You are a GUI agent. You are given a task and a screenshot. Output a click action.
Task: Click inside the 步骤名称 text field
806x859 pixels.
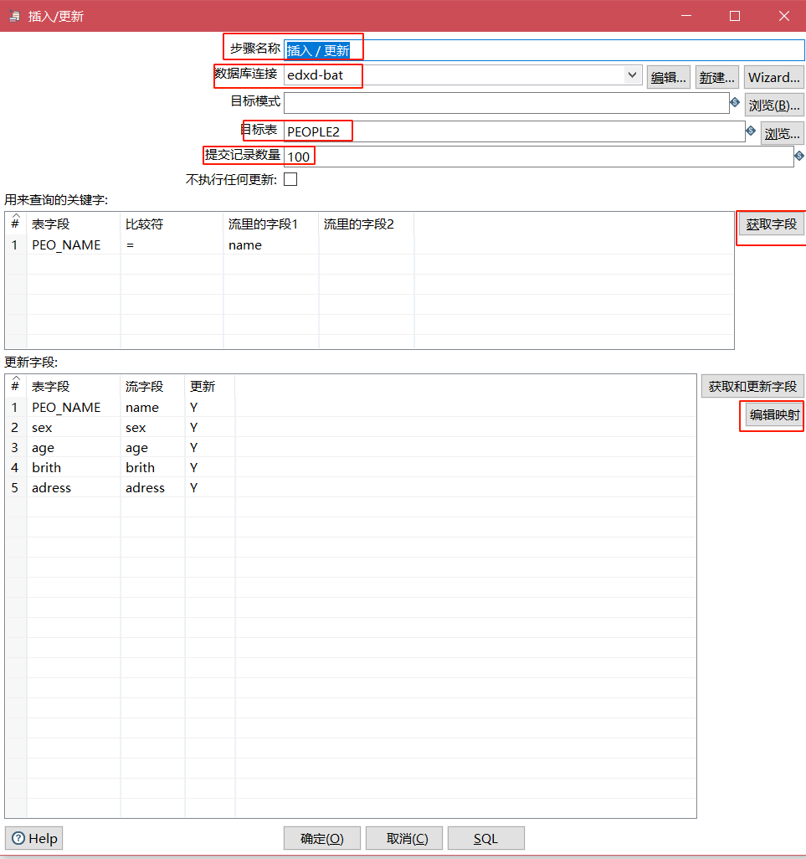click(x=544, y=50)
